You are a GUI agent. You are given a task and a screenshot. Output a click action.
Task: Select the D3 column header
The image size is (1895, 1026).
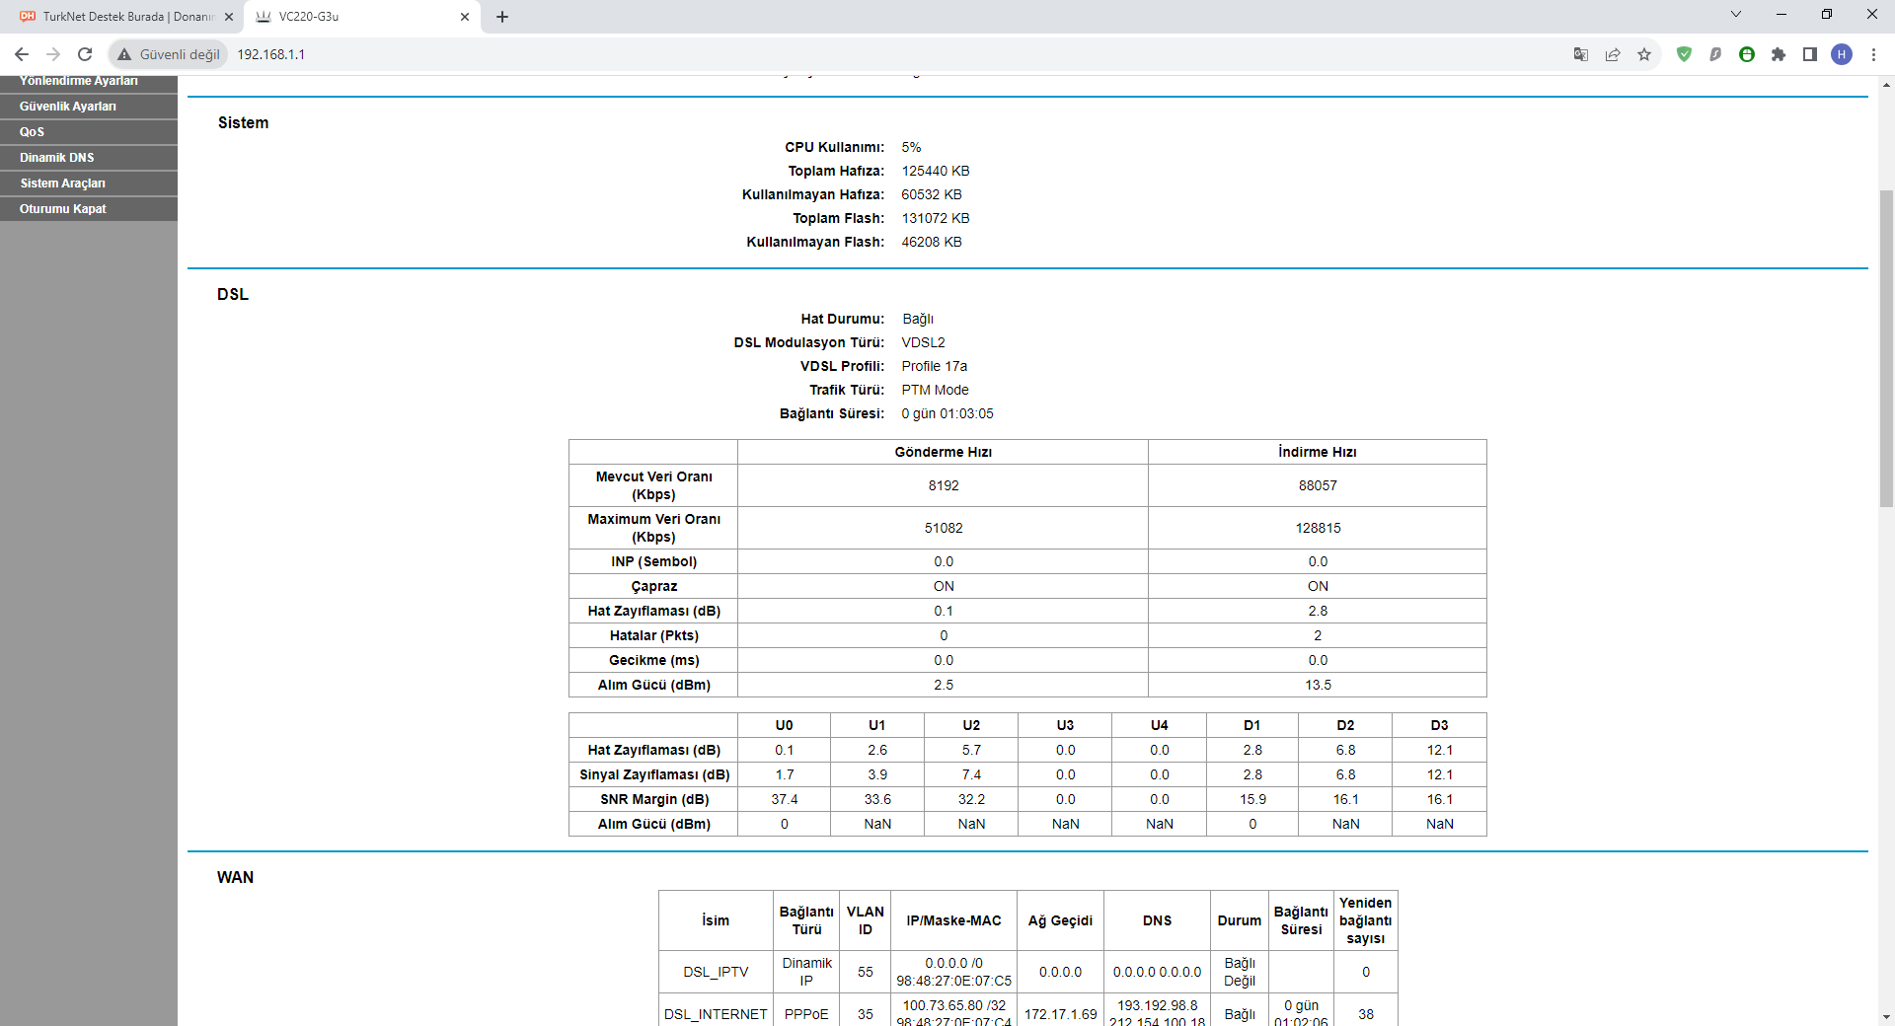pyautogui.click(x=1439, y=725)
